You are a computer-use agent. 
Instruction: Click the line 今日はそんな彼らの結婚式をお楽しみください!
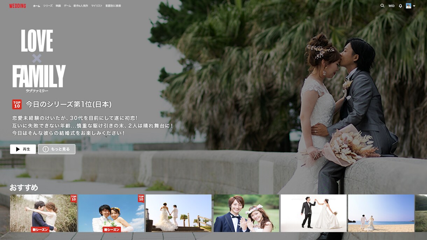pos(69,133)
